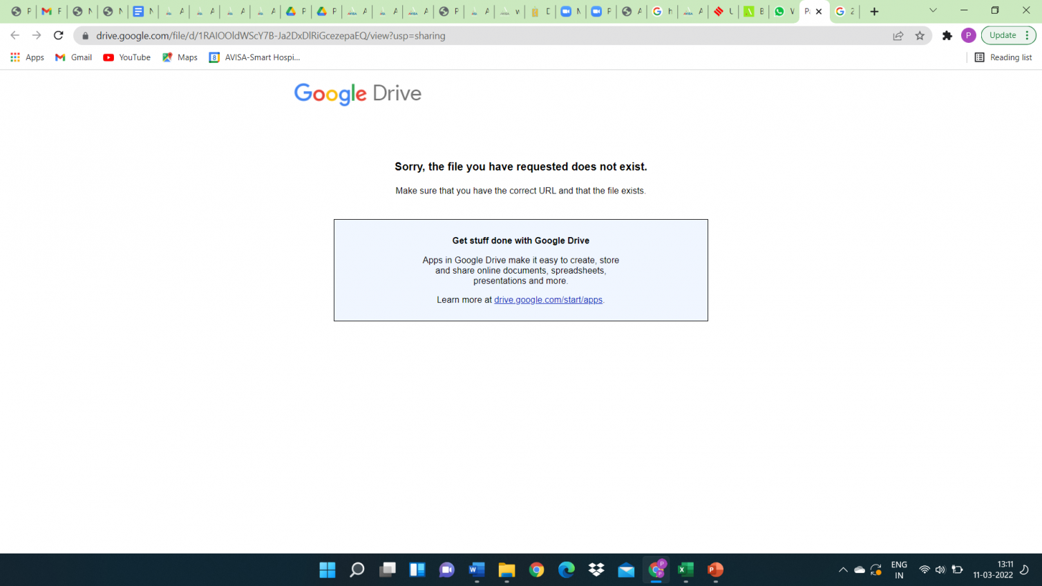This screenshot has width=1042, height=586.
Task: Open the Wi-Fi network tray icon
Action: point(925,570)
